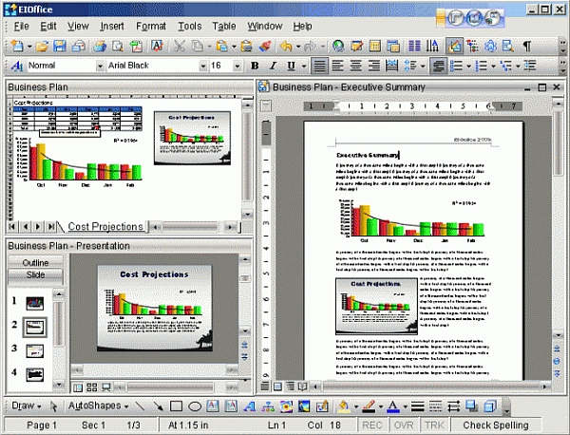570x435 pixels.
Task: Select the Arrow drawing tool
Action: [x=158, y=406]
